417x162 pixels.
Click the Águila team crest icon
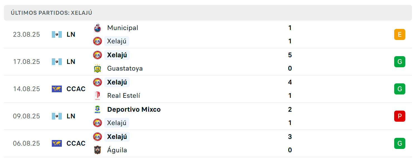pos(97,150)
